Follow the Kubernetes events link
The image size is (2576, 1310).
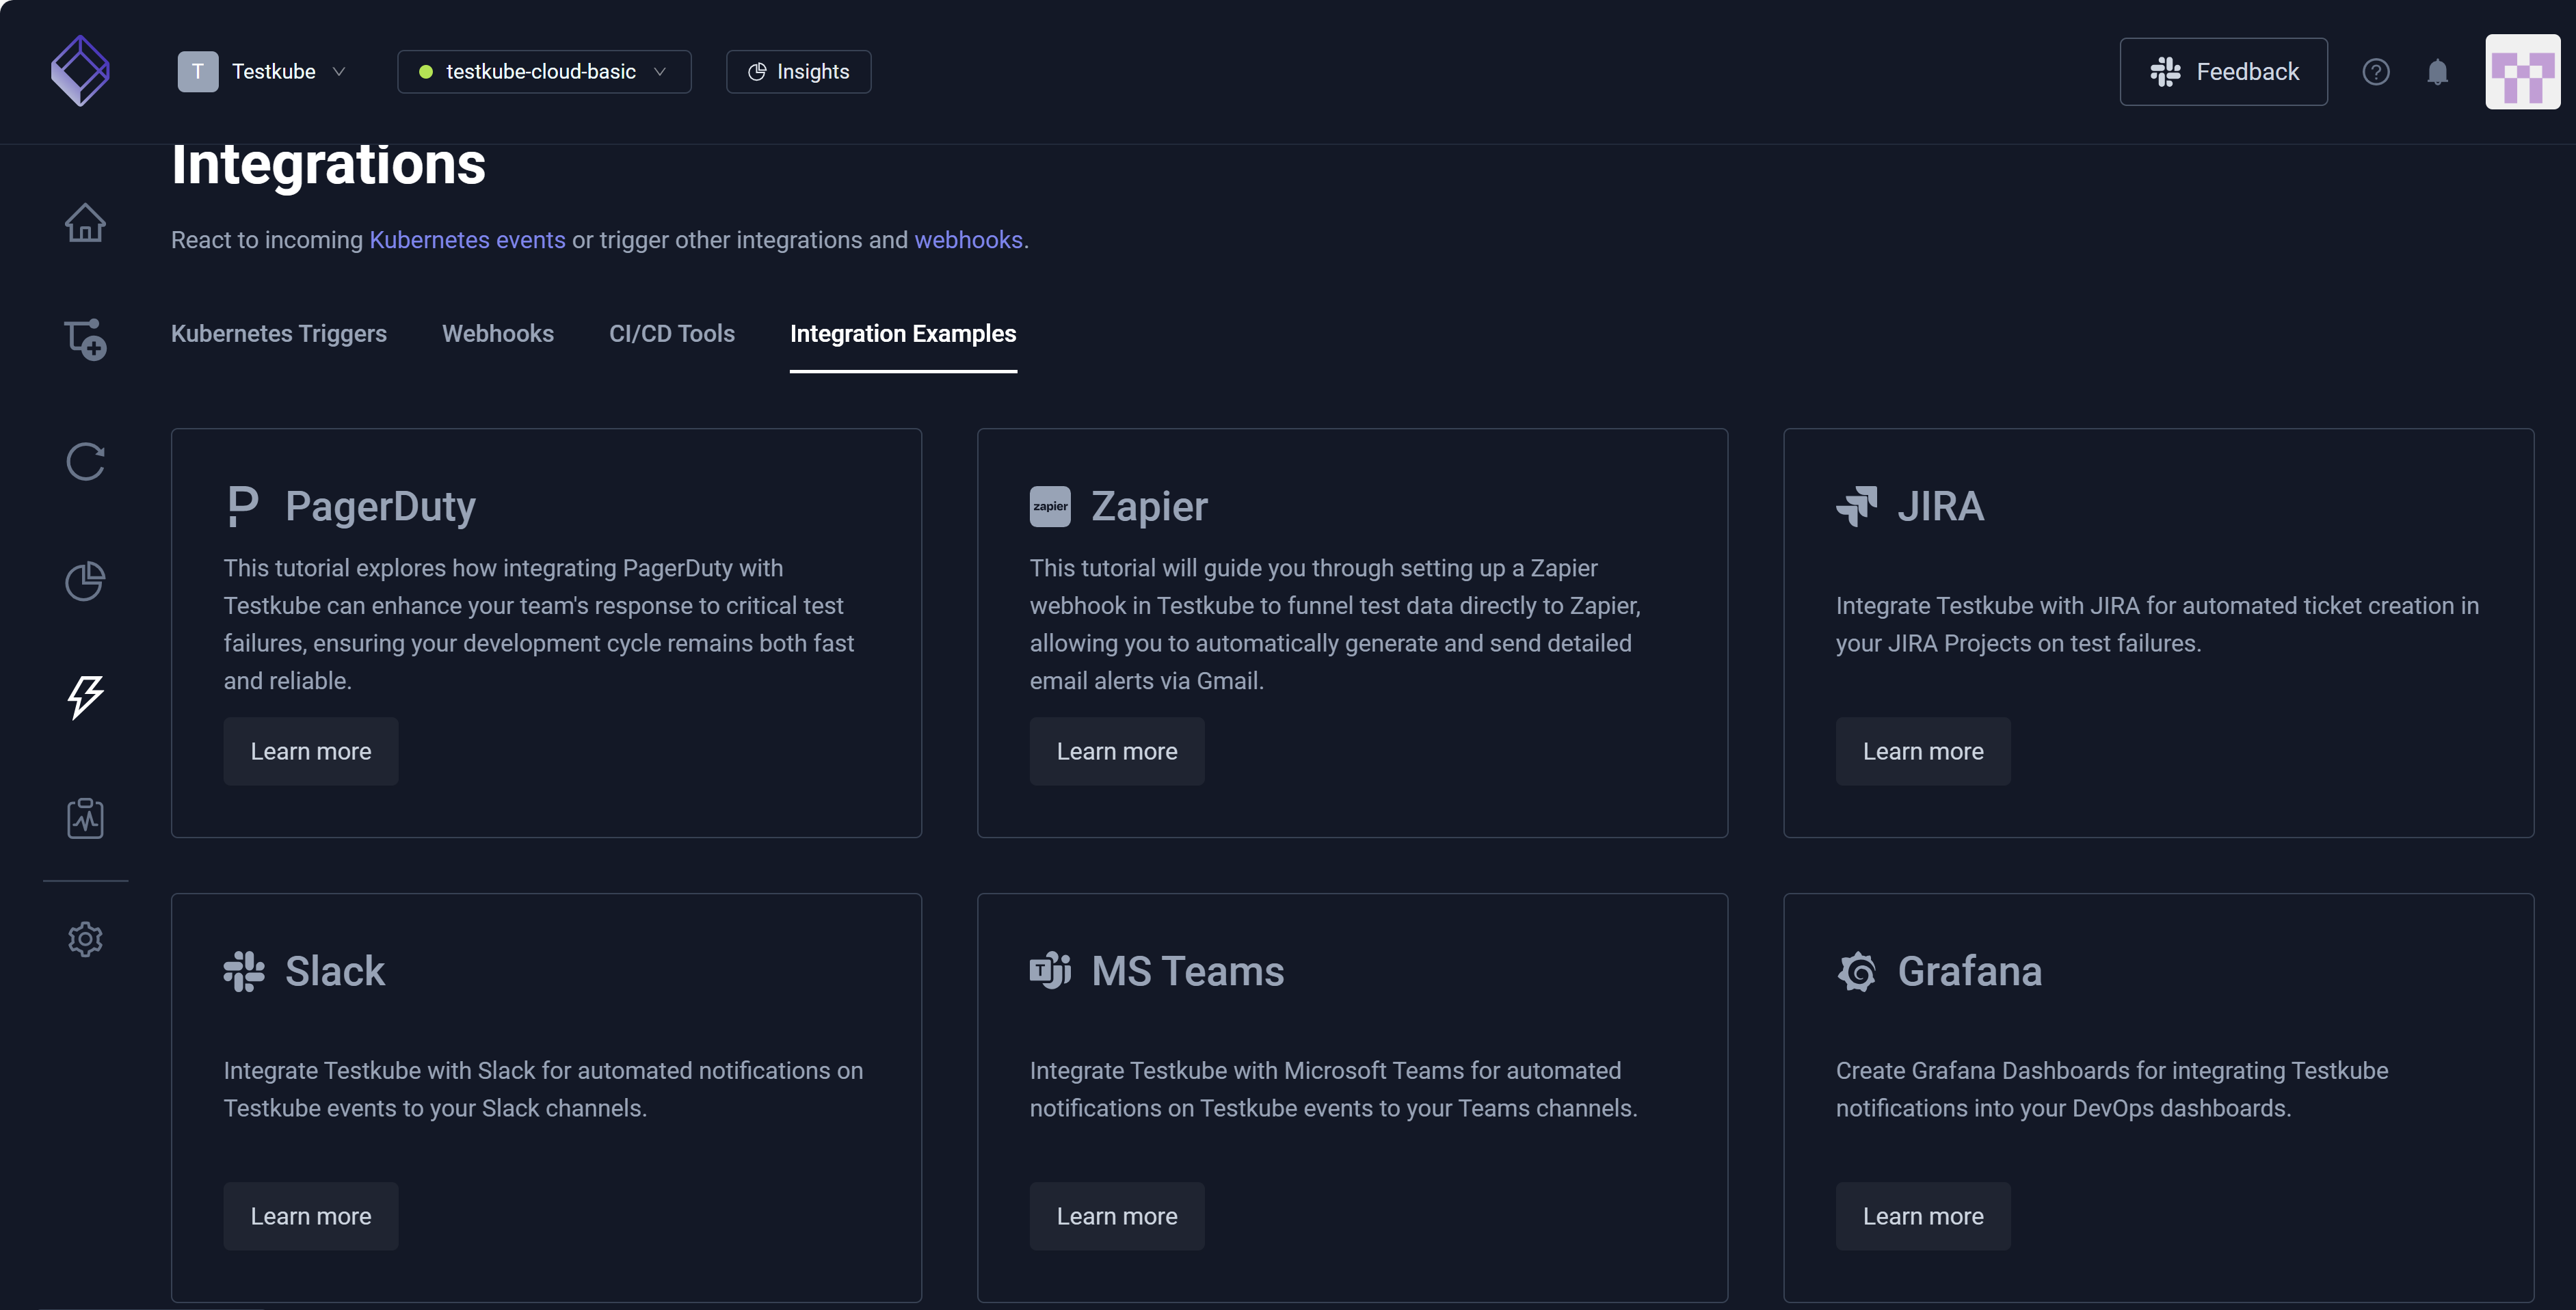click(467, 240)
